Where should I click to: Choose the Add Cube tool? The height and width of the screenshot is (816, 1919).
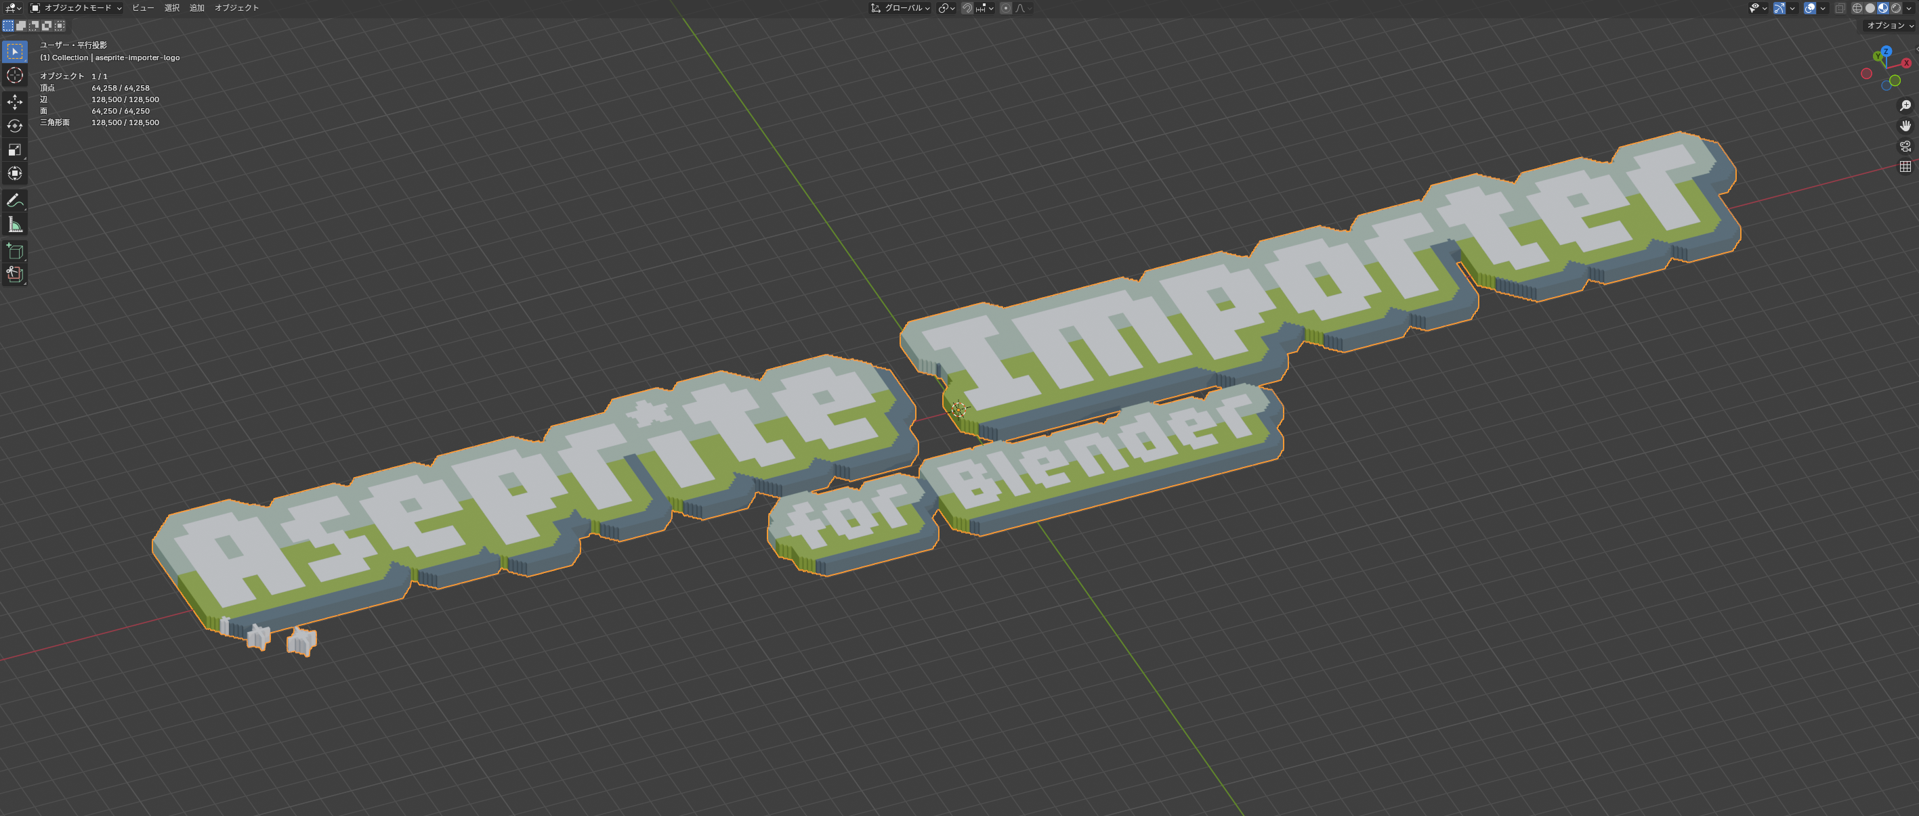point(14,252)
